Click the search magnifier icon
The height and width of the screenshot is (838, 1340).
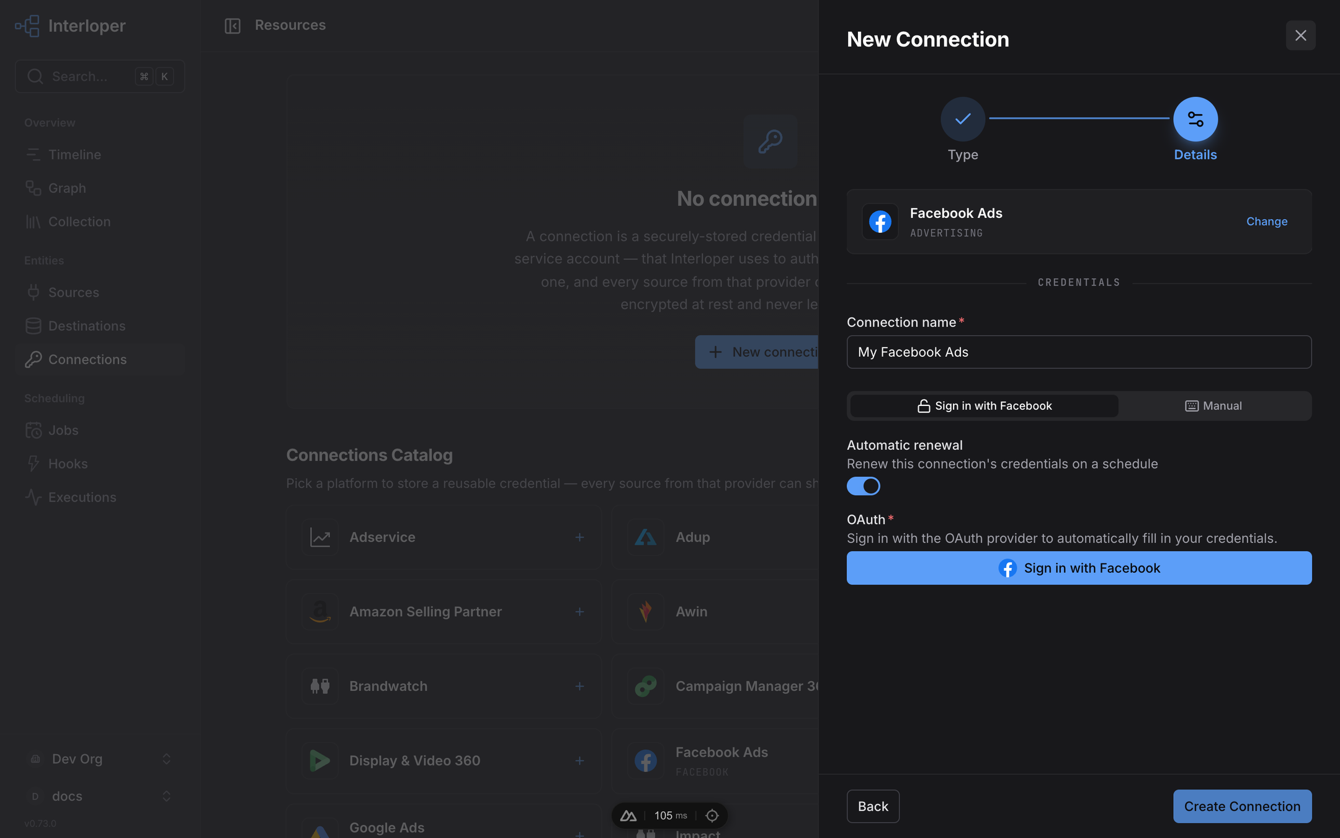pyautogui.click(x=35, y=76)
